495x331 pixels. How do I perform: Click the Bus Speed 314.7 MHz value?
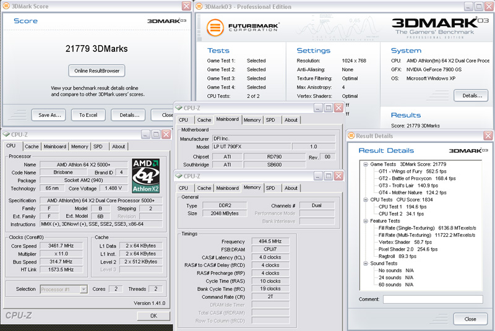[x=61, y=262]
